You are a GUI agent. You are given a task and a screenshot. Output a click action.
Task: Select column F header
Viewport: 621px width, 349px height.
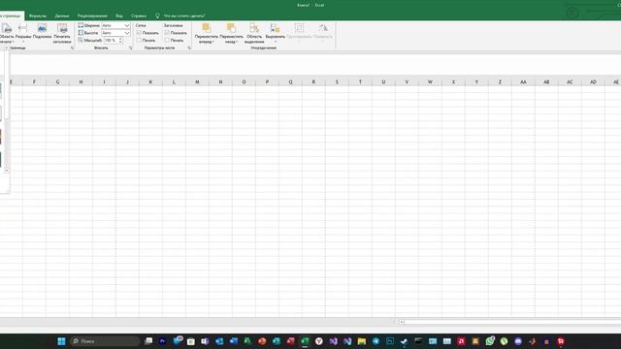click(x=34, y=81)
